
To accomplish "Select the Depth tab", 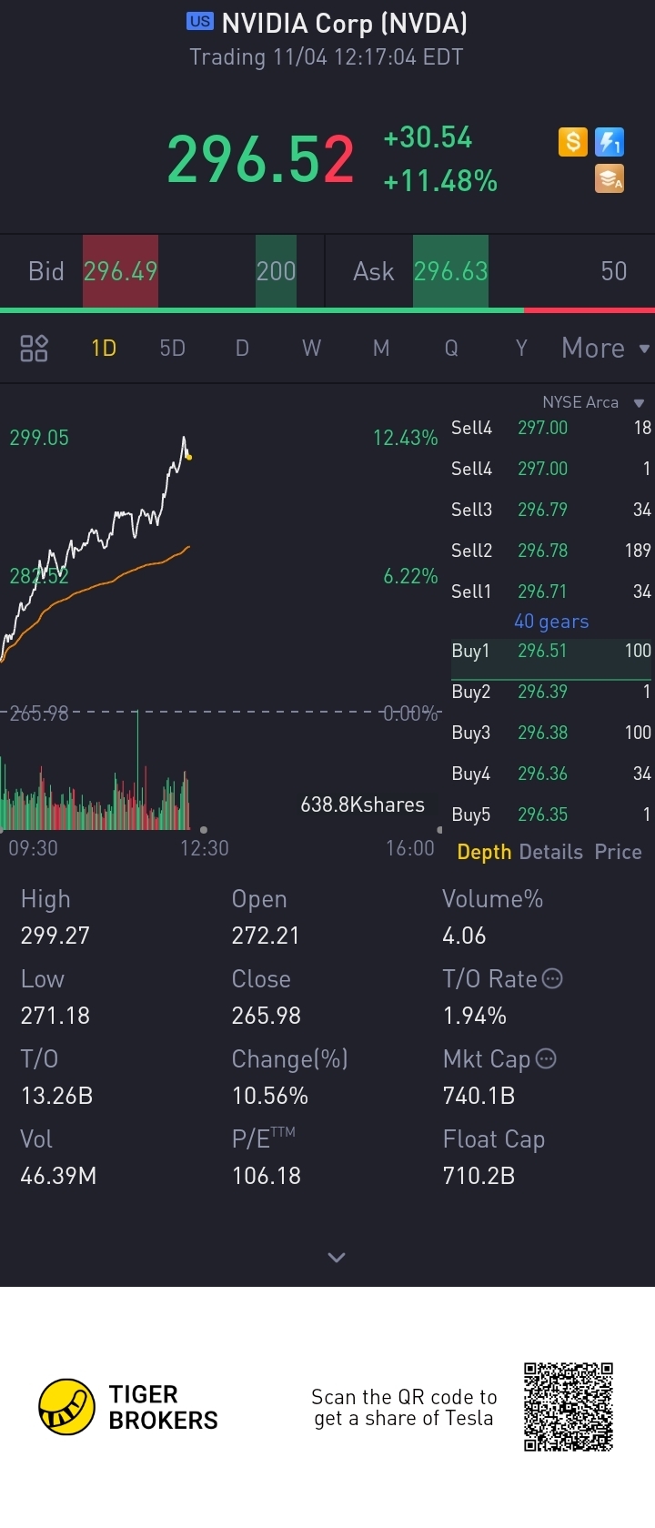I will [484, 852].
